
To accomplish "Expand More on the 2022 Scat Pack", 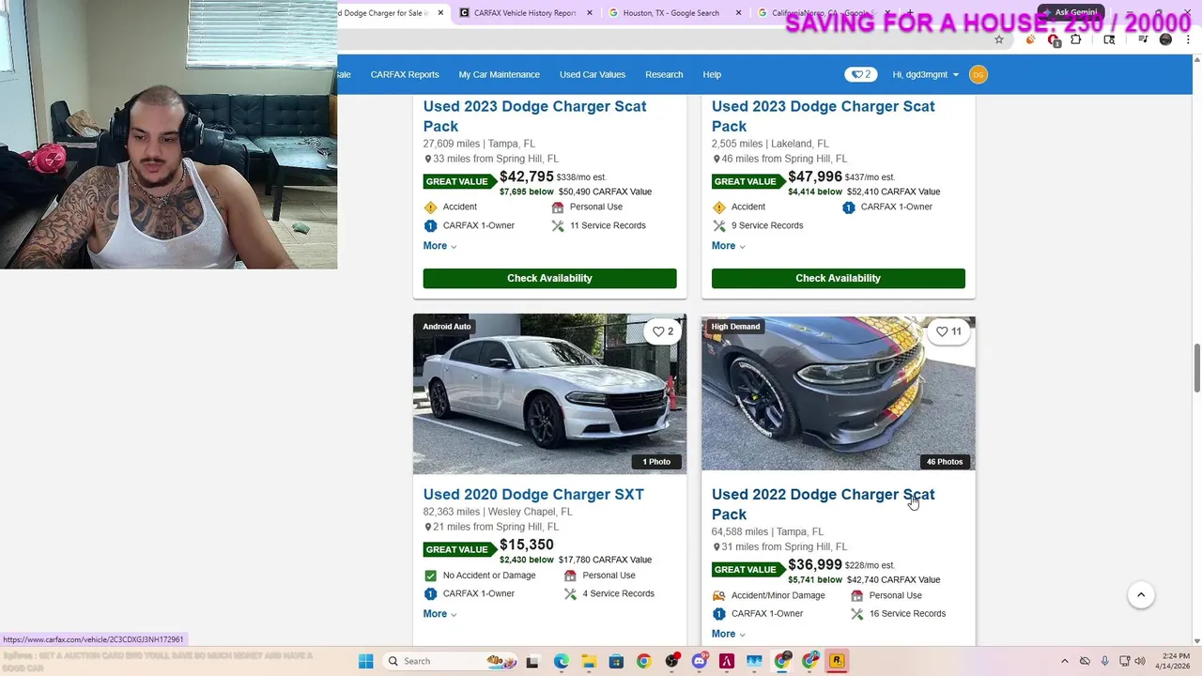I will (728, 634).
